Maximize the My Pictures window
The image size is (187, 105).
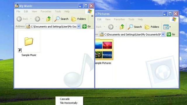[x=170, y=14]
